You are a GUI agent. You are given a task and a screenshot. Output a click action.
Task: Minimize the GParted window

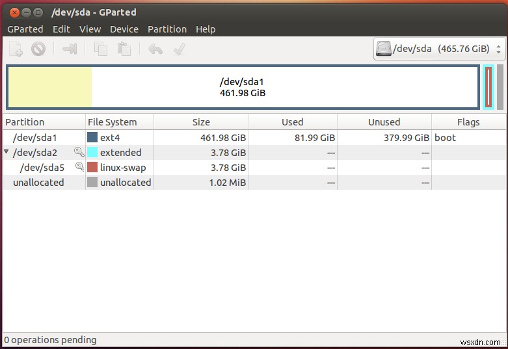pyautogui.click(x=26, y=12)
